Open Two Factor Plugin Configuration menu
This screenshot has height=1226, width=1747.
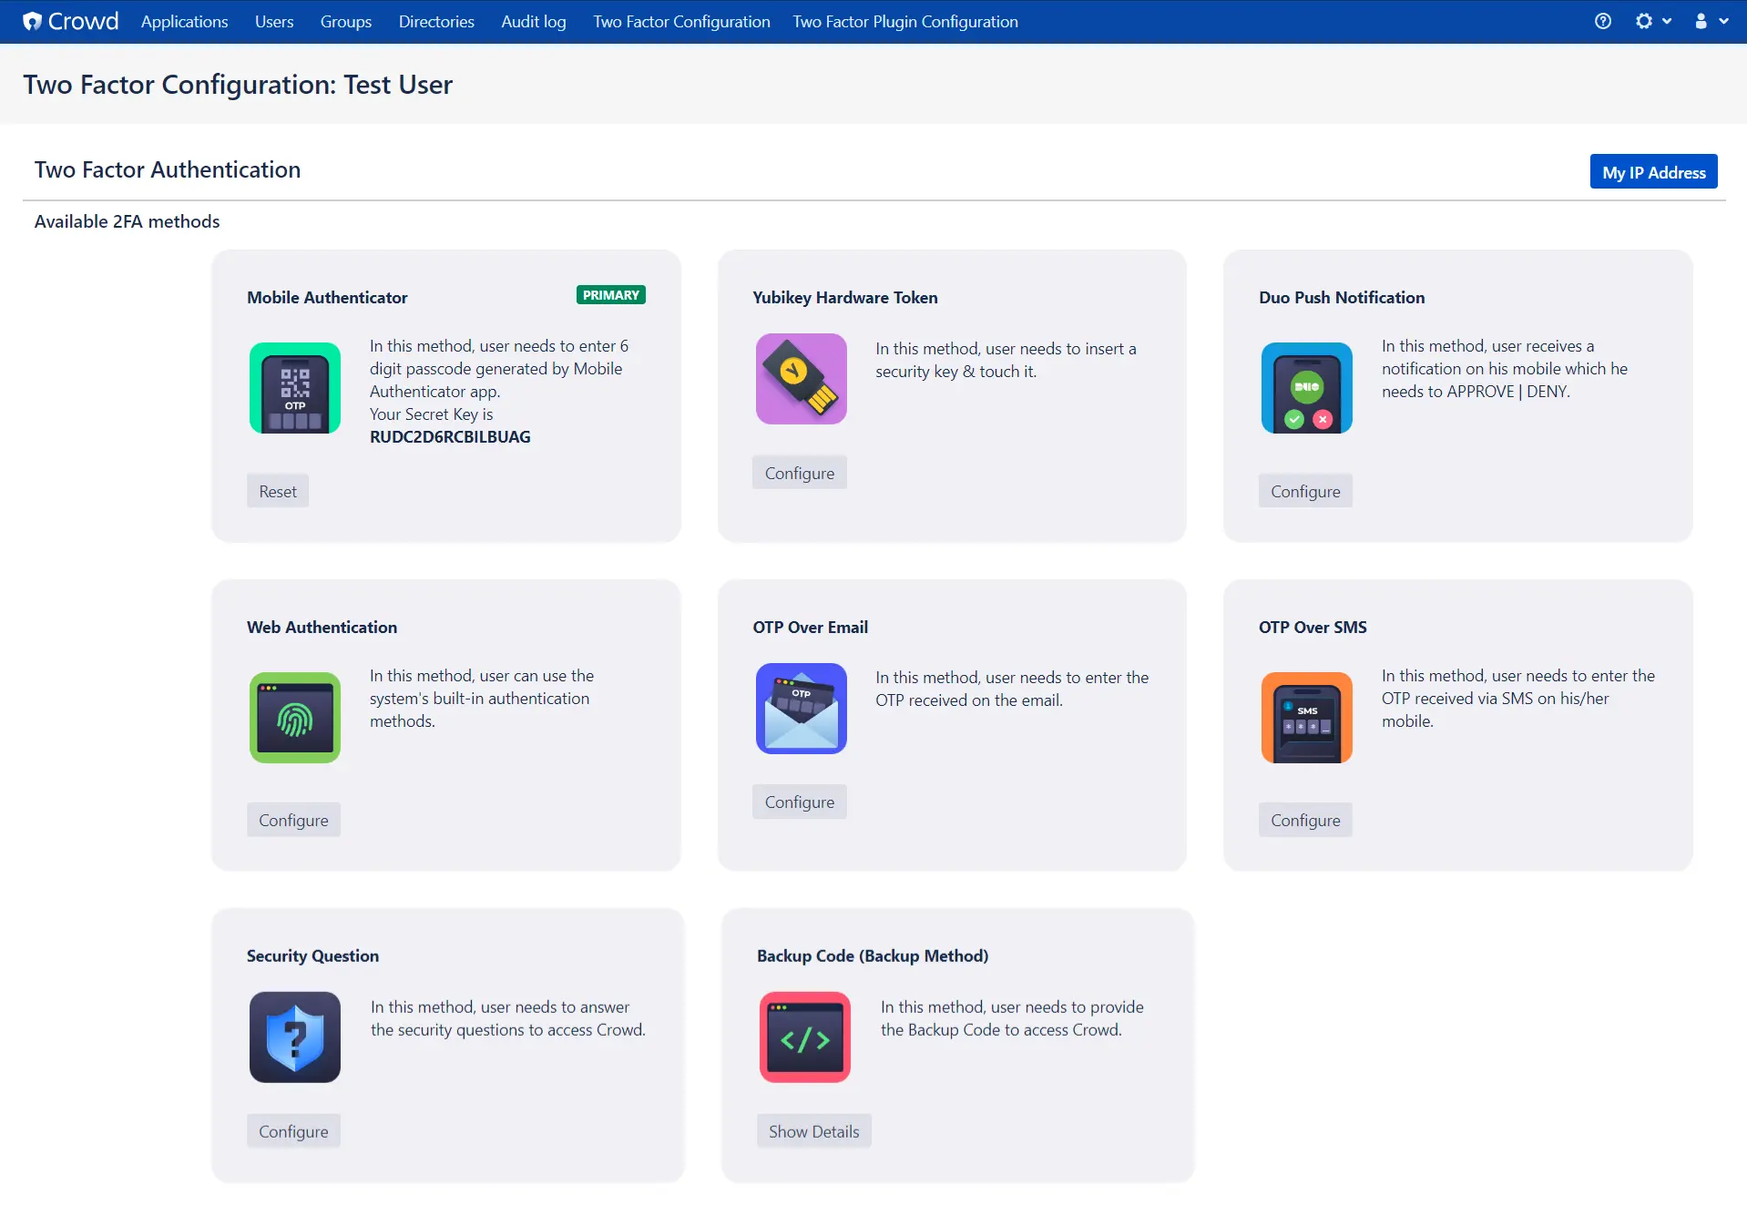pyautogui.click(x=905, y=21)
